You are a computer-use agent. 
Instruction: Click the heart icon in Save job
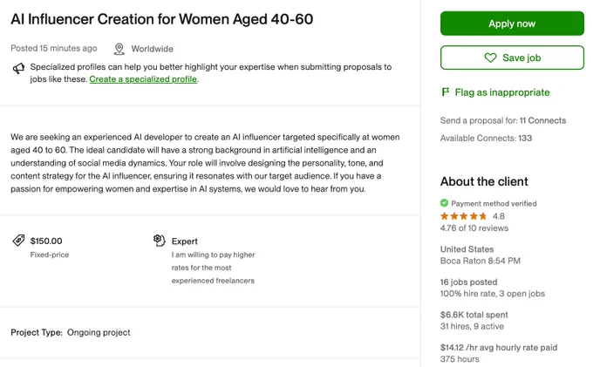(x=490, y=58)
